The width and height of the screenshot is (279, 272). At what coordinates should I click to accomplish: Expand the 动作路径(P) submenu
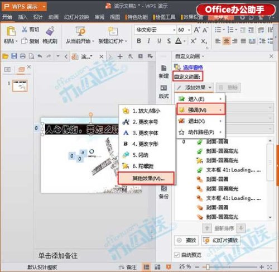pyautogui.click(x=201, y=132)
